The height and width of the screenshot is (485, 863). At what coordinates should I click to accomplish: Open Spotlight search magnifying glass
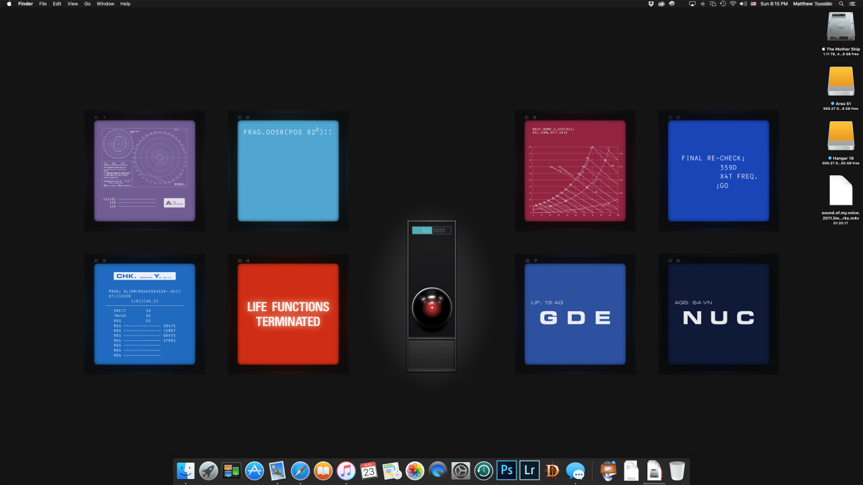pyautogui.click(x=841, y=3)
